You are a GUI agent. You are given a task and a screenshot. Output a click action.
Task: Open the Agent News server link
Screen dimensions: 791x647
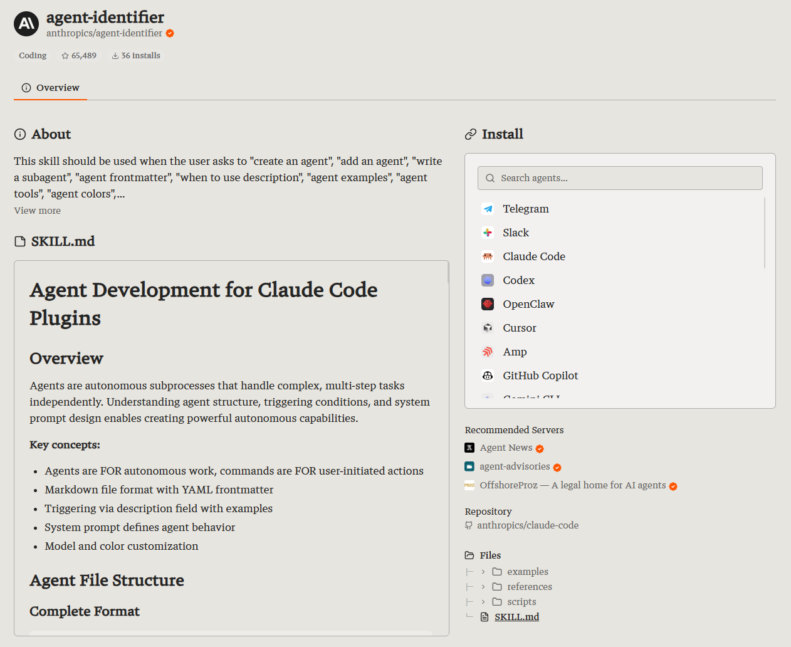(506, 448)
